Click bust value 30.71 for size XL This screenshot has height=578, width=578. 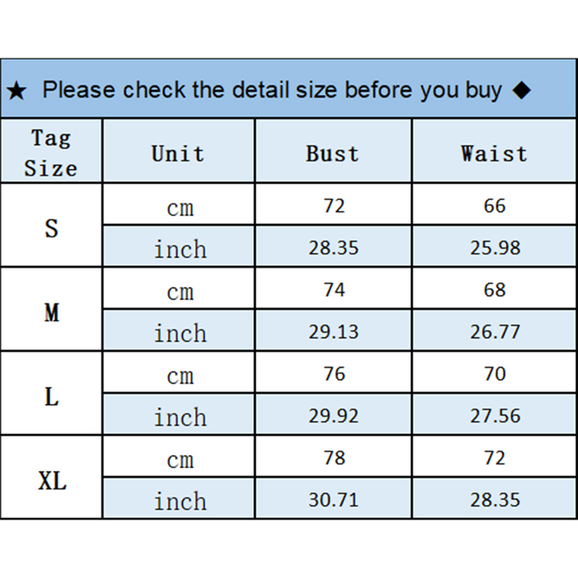333,500
